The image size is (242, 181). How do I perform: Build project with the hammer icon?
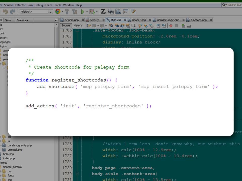click(x=67, y=12)
